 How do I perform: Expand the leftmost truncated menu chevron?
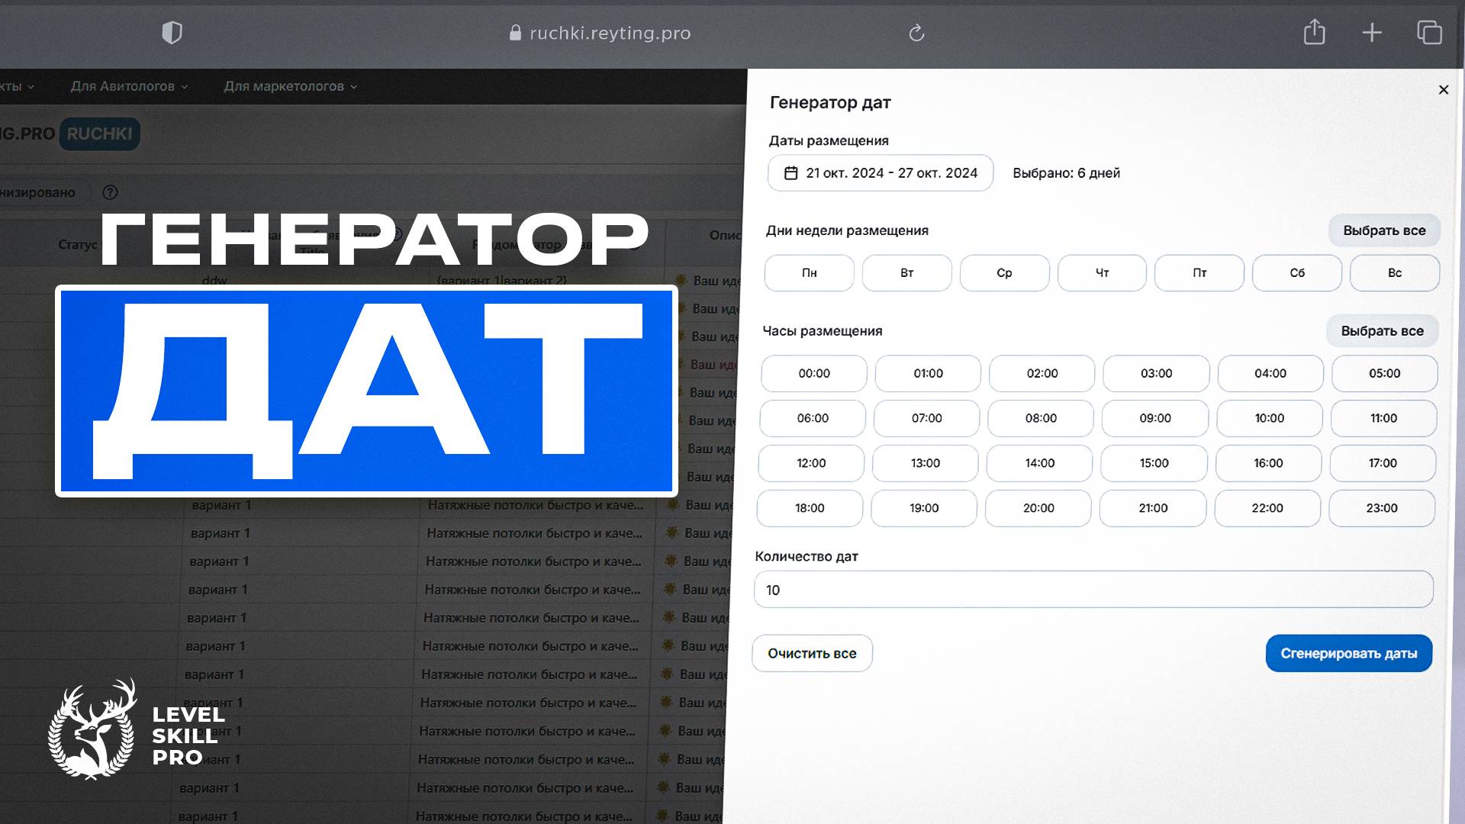point(31,86)
